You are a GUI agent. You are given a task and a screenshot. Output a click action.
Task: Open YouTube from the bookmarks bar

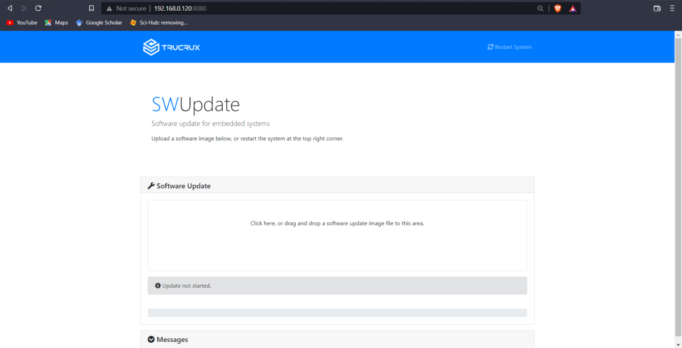pyautogui.click(x=22, y=22)
